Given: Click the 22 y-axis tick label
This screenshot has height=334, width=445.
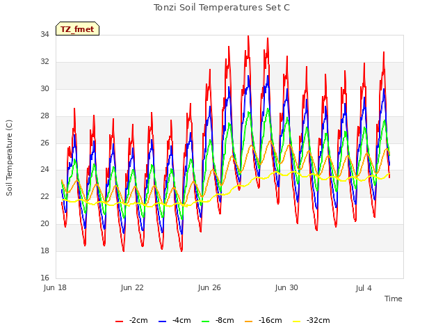Looking at the screenshot, I should tap(44, 196).
